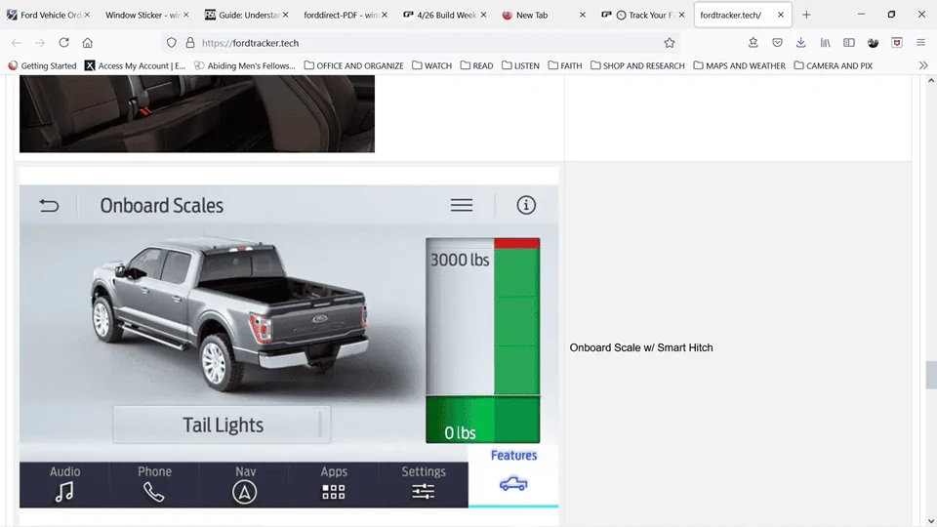
Task: Open the Firefox application hamburger menu
Action: (920, 42)
